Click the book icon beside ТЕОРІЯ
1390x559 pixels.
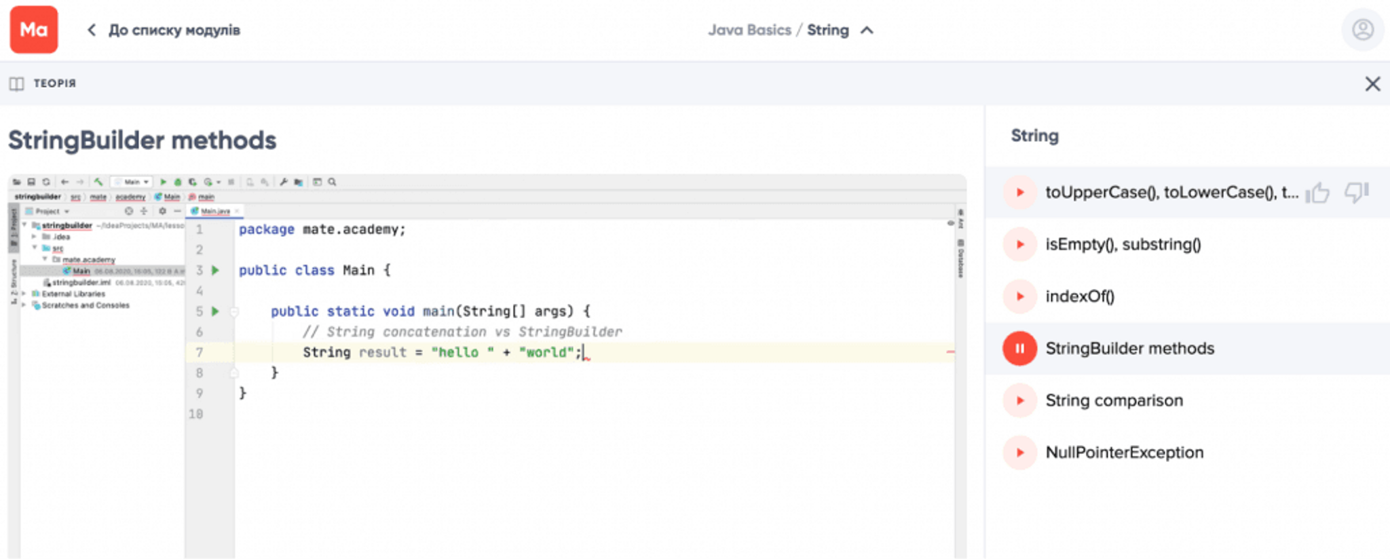click(17, 83)
